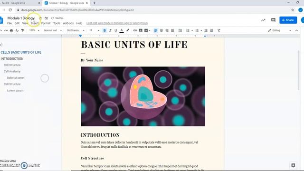Open the File menu
The width and height of the screenshot is (304, 171).
pos(9,23)
